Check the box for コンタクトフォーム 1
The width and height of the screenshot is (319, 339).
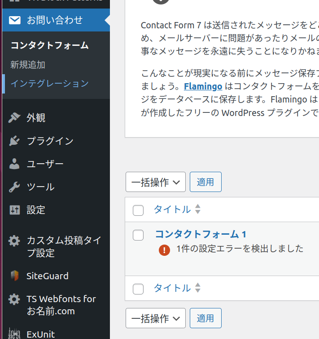pyautogui.click(x=138, y=235)
